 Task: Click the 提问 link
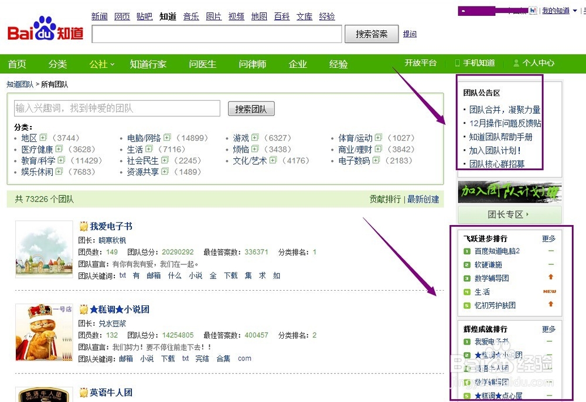click(410, 34)
